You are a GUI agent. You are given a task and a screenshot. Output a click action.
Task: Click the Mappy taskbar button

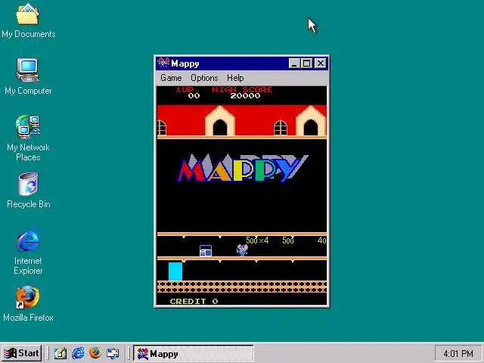click(194, 353)
